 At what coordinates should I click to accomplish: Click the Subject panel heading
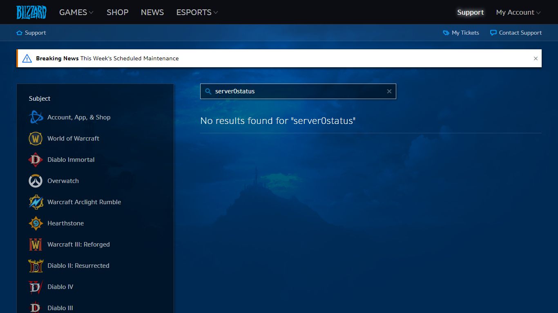[40, 99]
